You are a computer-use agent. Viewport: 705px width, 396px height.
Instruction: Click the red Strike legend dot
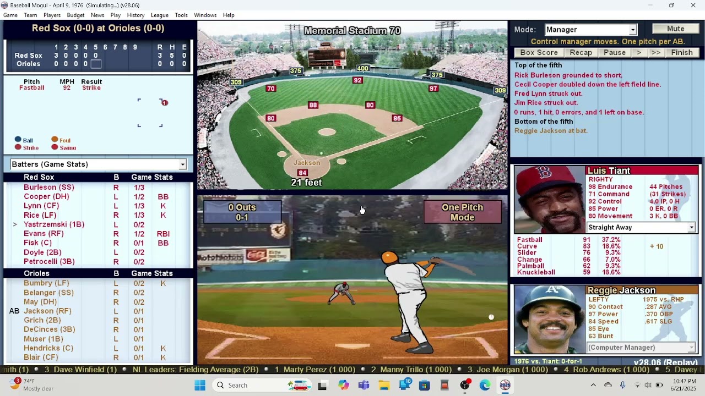click(x=18, y=147)
